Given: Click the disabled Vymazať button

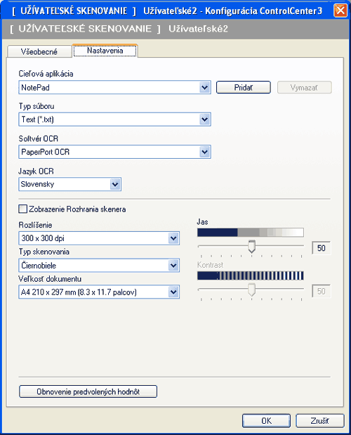Looking at the screenshot, I should [304, 87].
